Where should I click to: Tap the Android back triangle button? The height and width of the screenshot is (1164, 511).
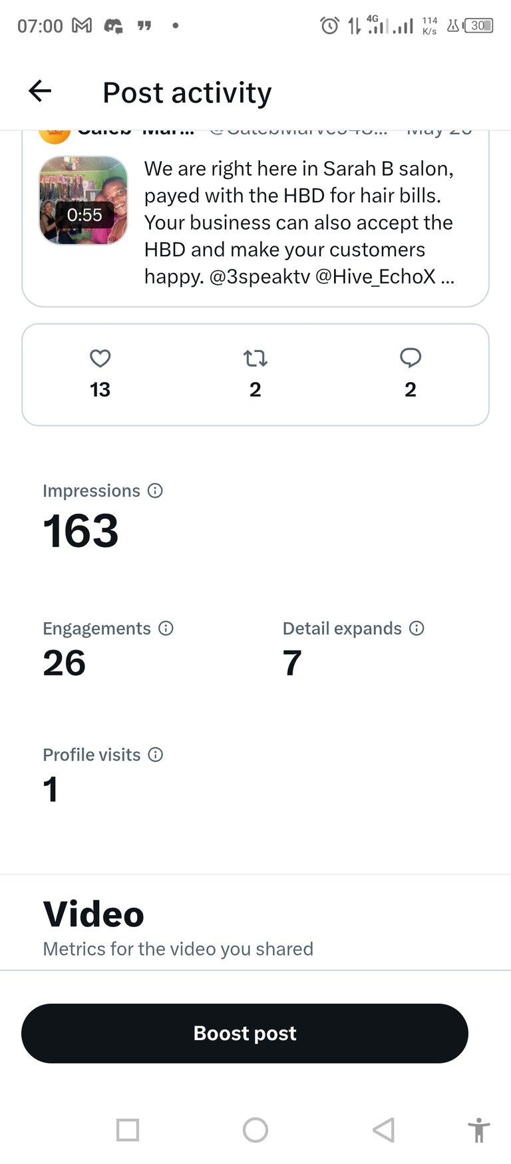(x=383, y=1130)
